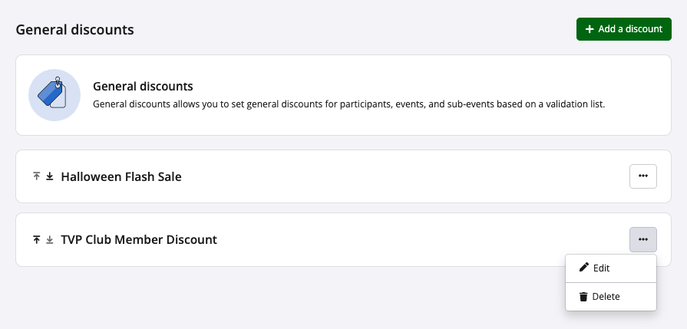Click the Add a discount button

click(x=623, y=29)
